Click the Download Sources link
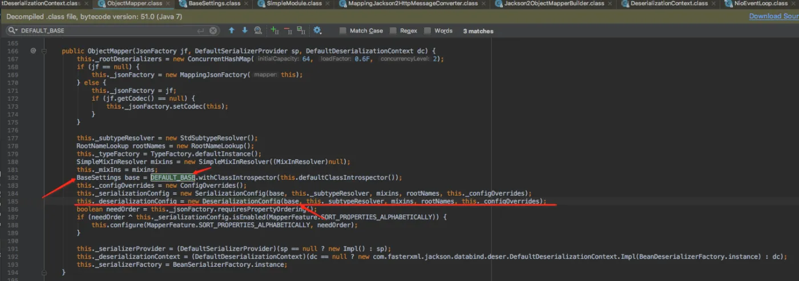The width and height of the screenshot is (799, 281). pyautogui.click(x=773, y=16)
